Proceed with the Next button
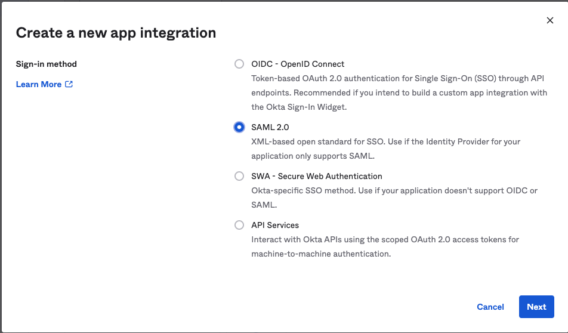The image size is (568, 333). (x=536, y=307)
